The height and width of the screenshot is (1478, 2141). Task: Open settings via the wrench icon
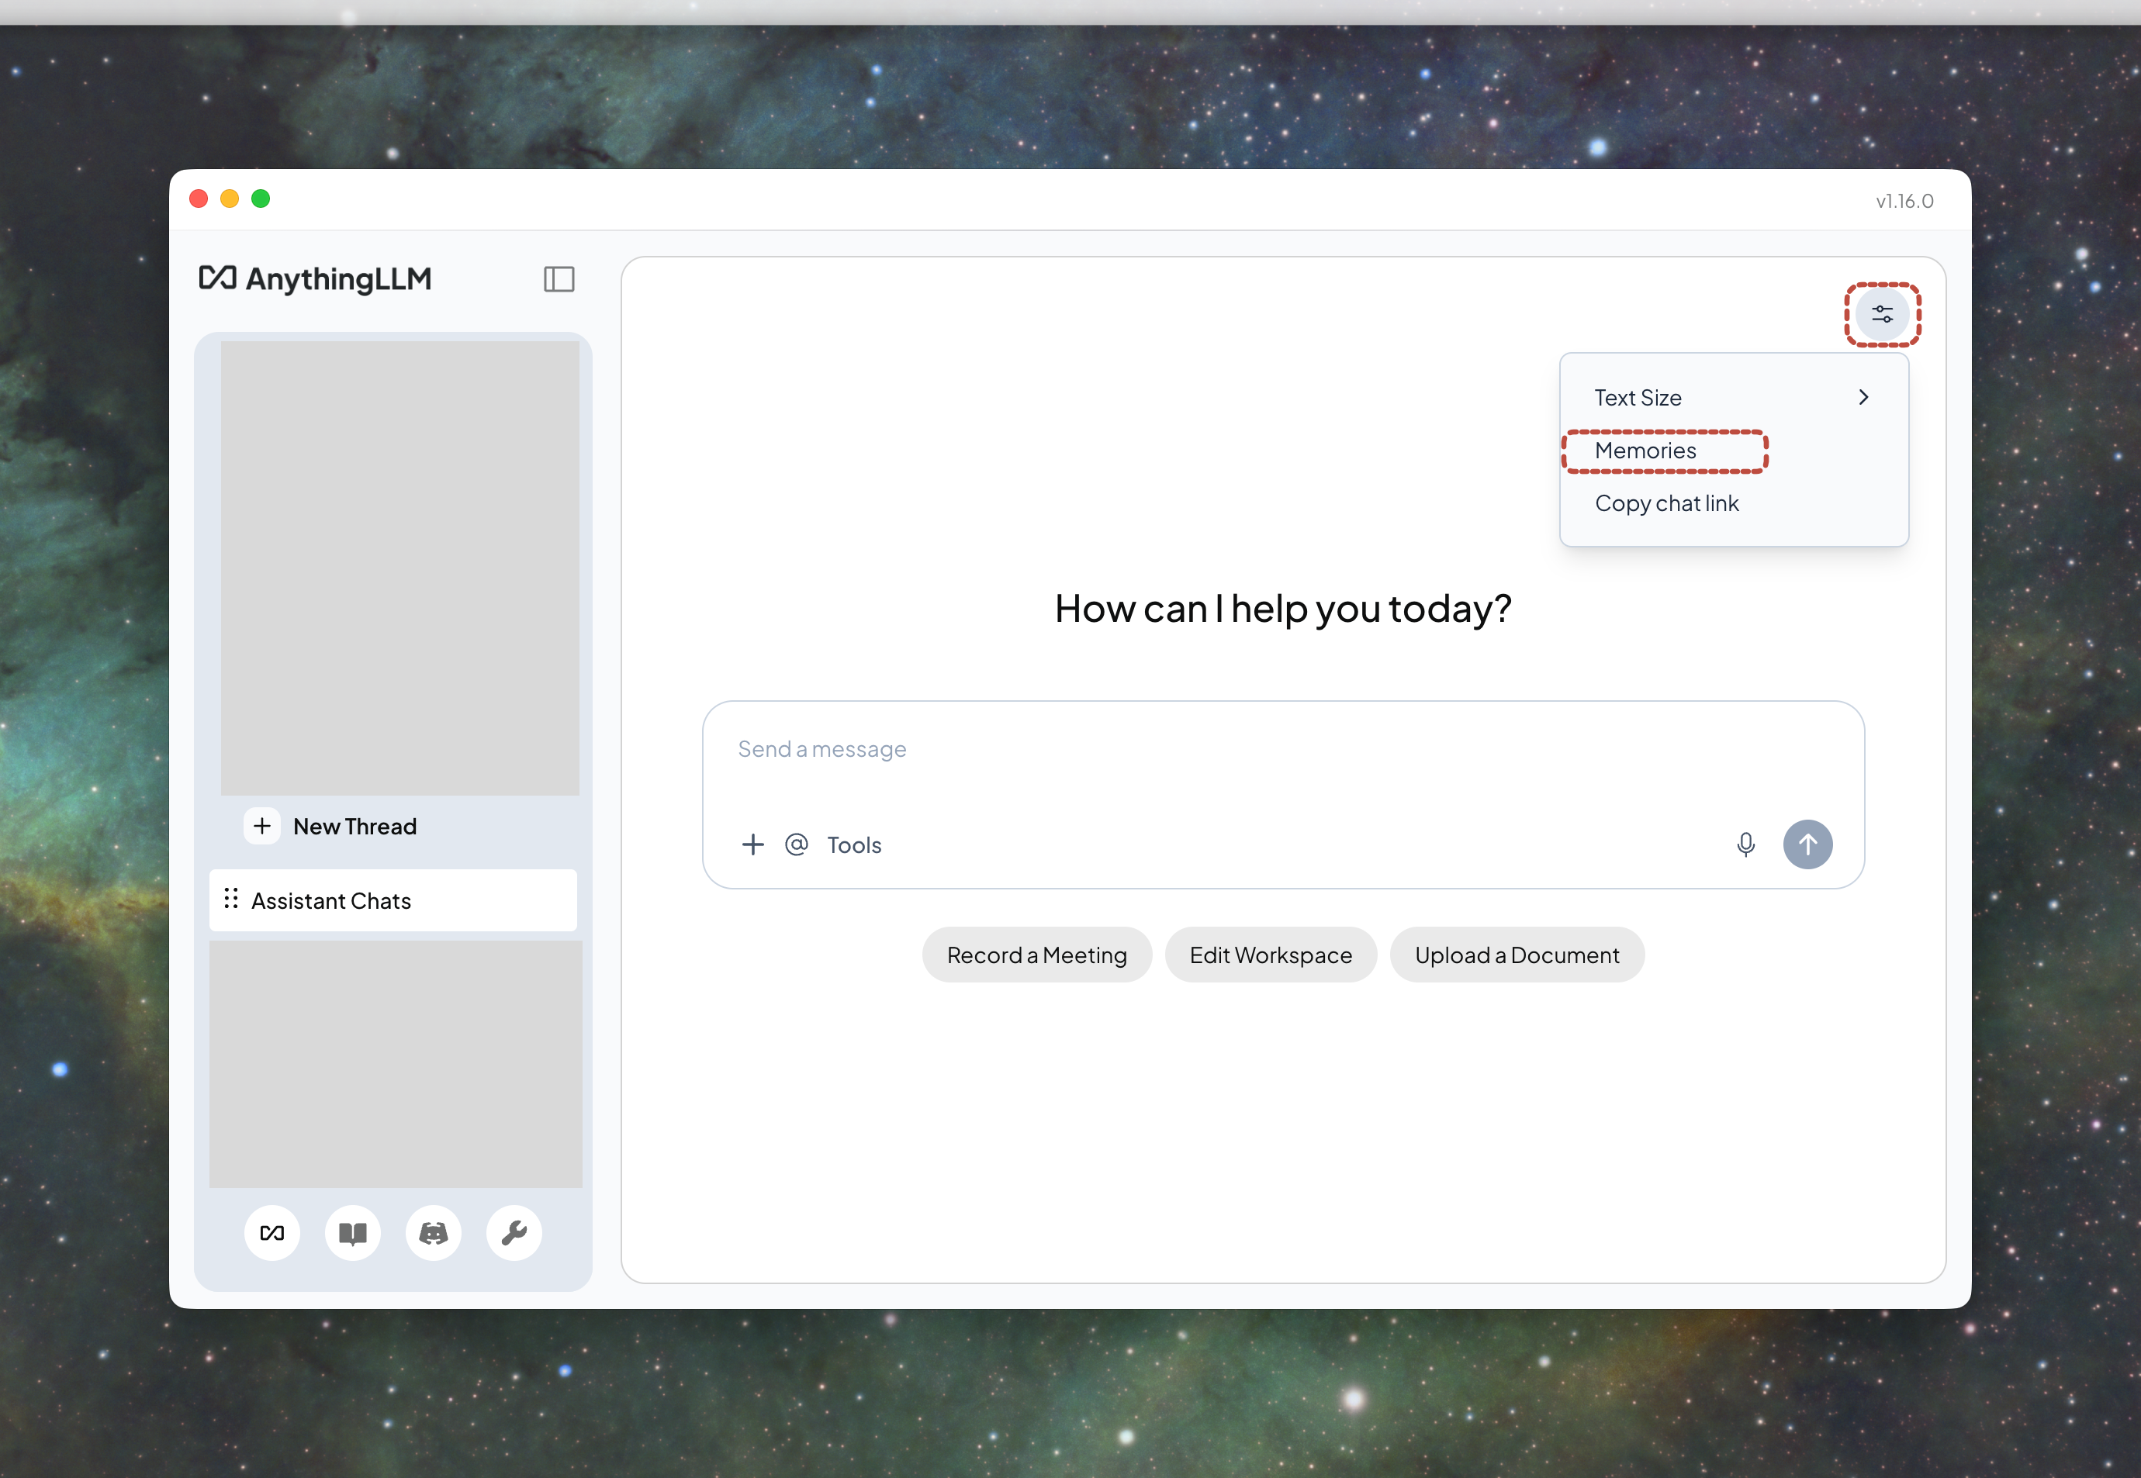click(514, 1233)
